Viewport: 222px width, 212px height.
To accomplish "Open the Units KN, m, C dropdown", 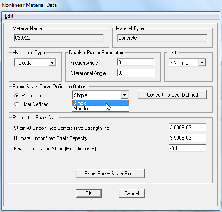I will point(187,62).
